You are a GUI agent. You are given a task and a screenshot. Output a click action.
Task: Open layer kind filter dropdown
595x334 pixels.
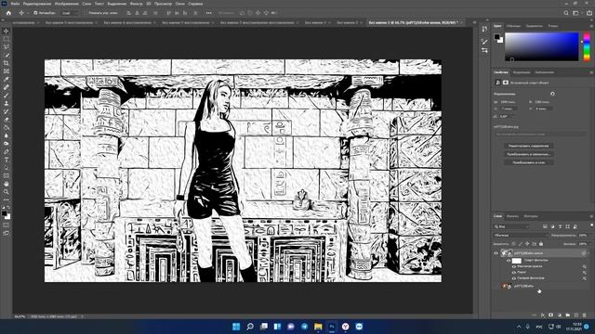point(511,226)
